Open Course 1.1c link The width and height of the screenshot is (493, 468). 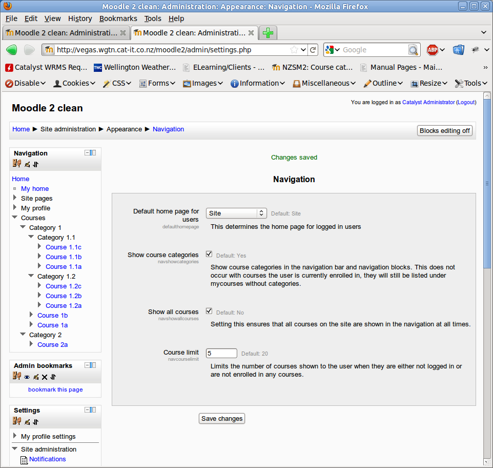[x=64, y=247]
